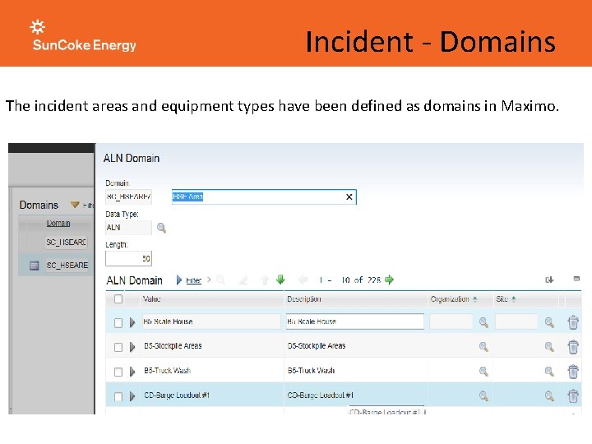Expand details of B5 Scale House row
The width and height of the screenshot is (592, 444).
(x=132, y=322)
